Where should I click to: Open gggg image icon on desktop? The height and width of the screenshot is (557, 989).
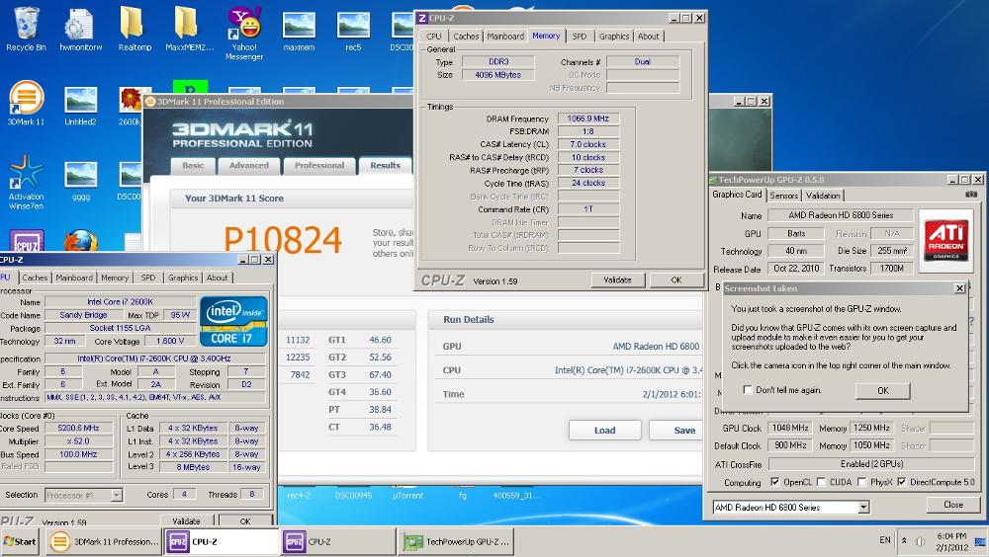81,181
